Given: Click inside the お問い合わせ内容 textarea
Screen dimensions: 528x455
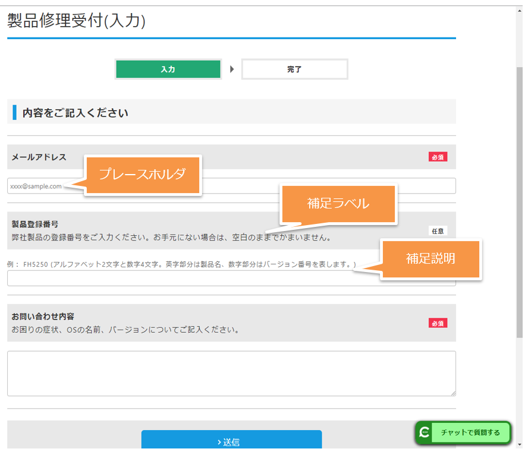Looking at the screenshot, I should [x=231, y=373].
